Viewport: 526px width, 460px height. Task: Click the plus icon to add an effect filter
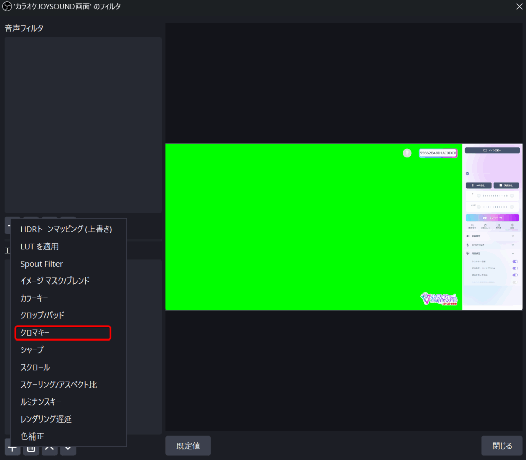click(x=12, y=448)
